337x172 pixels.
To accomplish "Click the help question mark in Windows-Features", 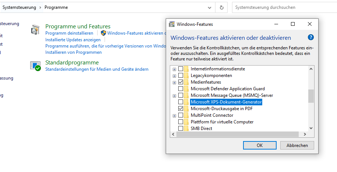I will coord(311,37).
